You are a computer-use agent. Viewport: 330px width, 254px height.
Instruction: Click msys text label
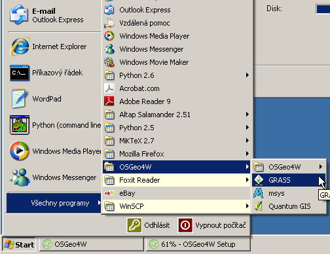(276, 193)
